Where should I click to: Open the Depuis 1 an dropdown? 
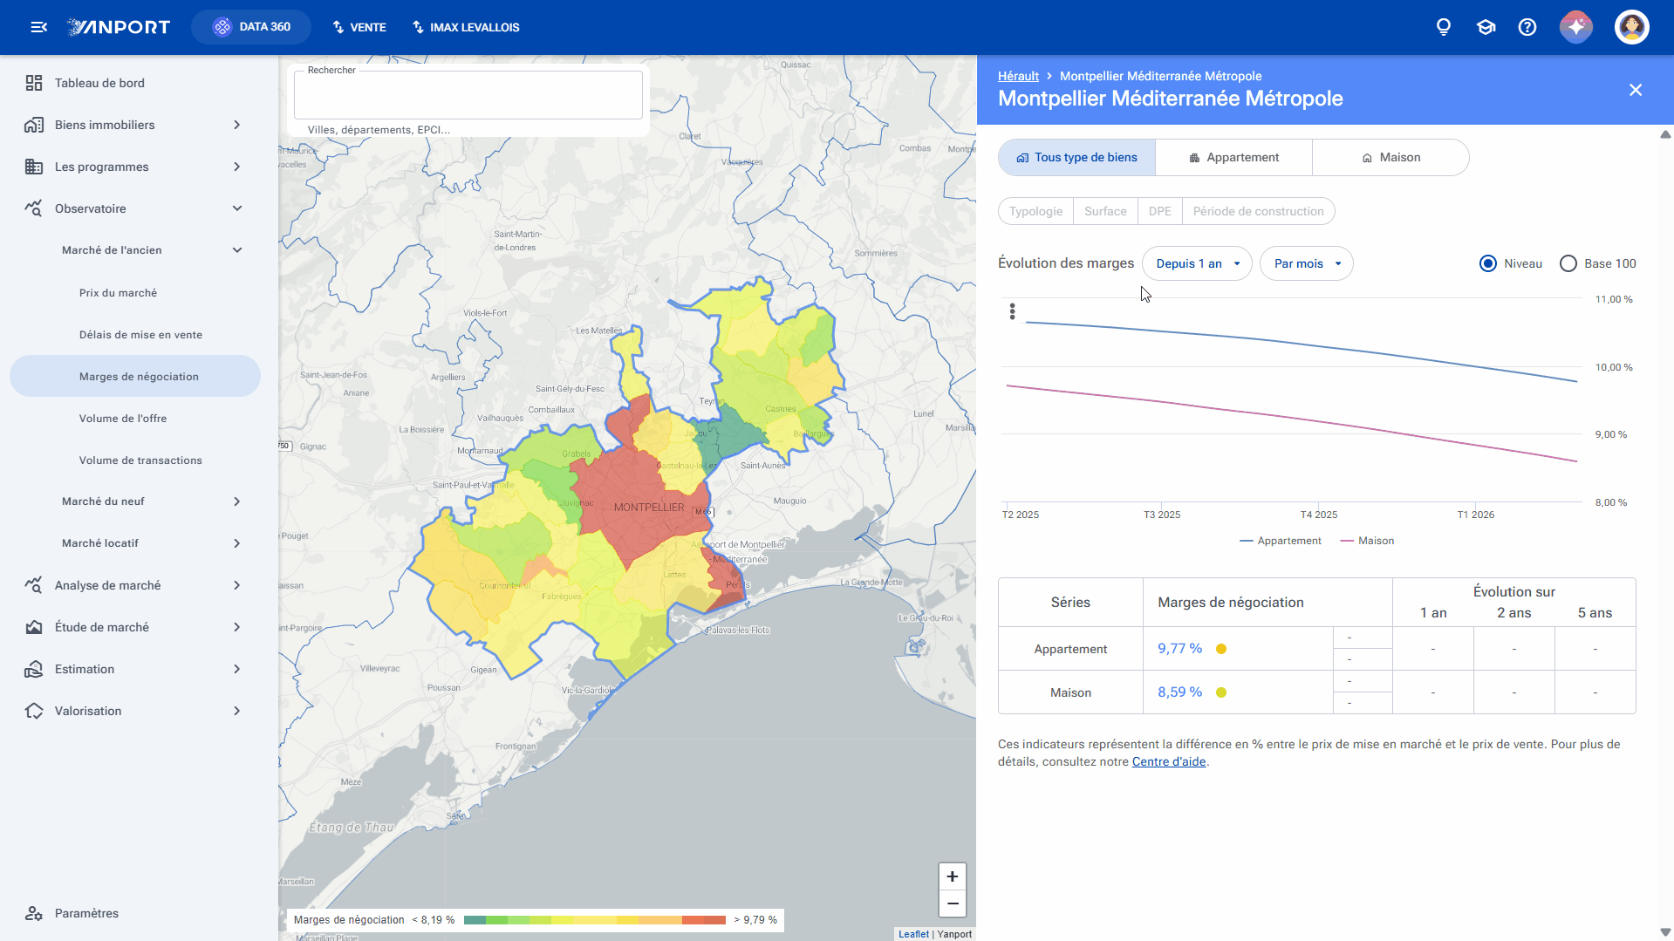[x=1197, y=263]
